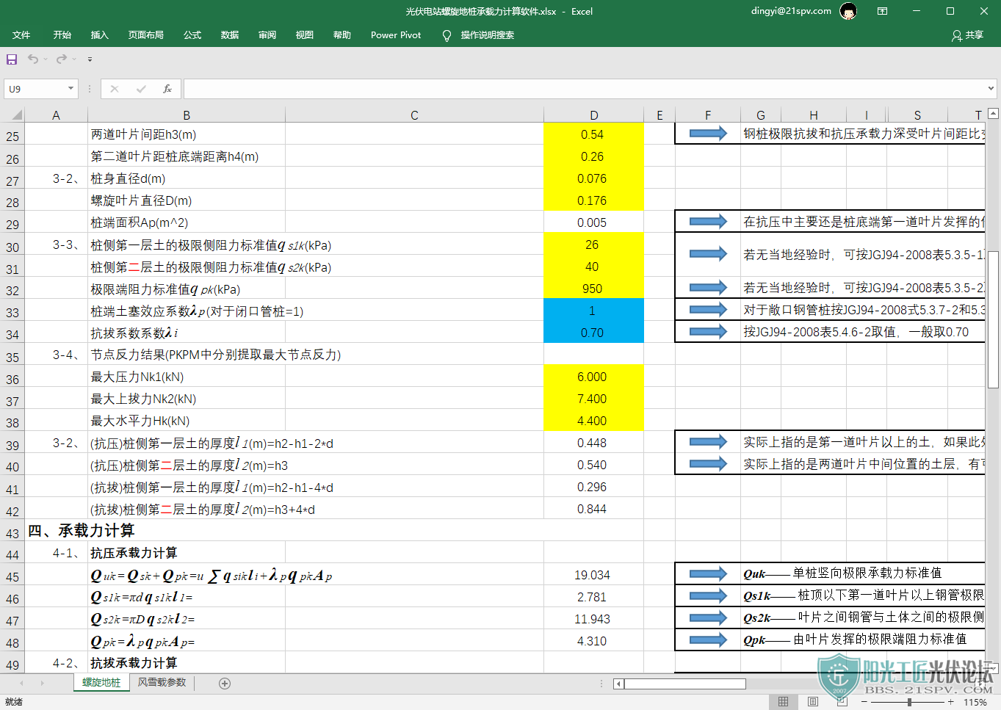1001x710 pixels.
Task: Click the vertical scrollbar up arrow
Action: 993,114
